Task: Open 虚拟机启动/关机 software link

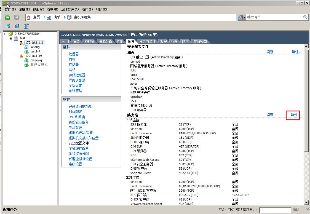Action: click(x=81, y=133)
